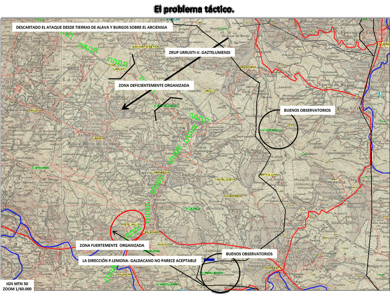This screenshot has height=294, width=390.
Task: Click "BUENOS OBSERVATORIOS" label beside V. VIZCARGUI
Action: tap(307, 110)
